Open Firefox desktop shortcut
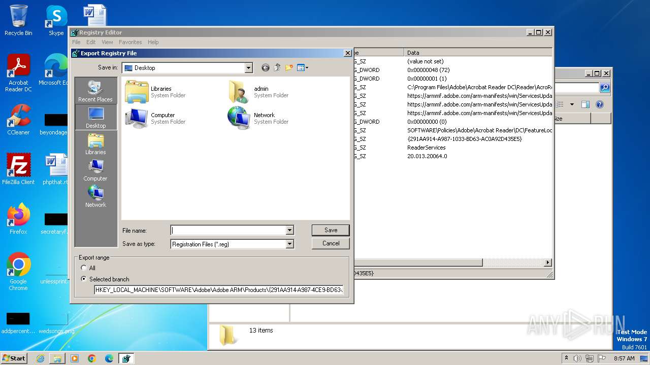This screenshot has height=365, width=650. (x=18, y=218)
